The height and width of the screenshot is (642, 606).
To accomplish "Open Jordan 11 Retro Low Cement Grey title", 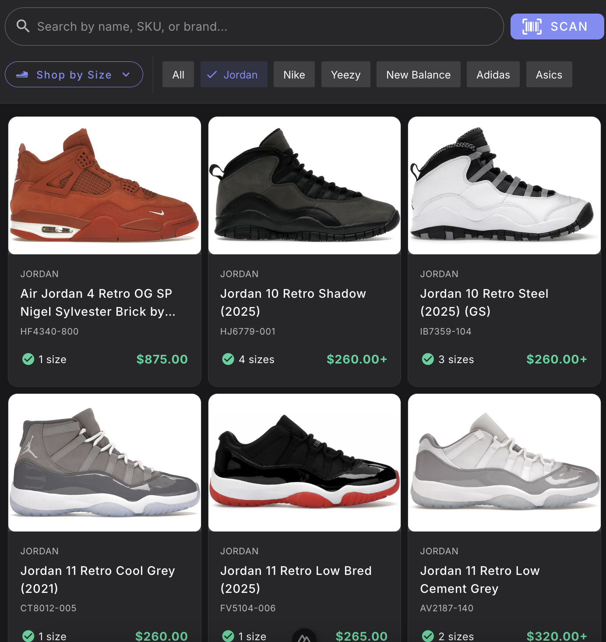I will [x=480, y=579].
